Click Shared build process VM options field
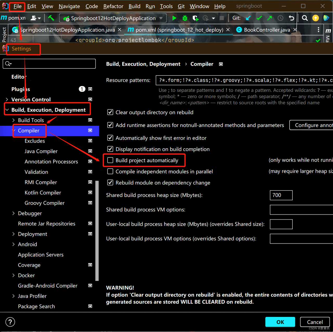This screenshot has width=333, height=332. point(302,210)
